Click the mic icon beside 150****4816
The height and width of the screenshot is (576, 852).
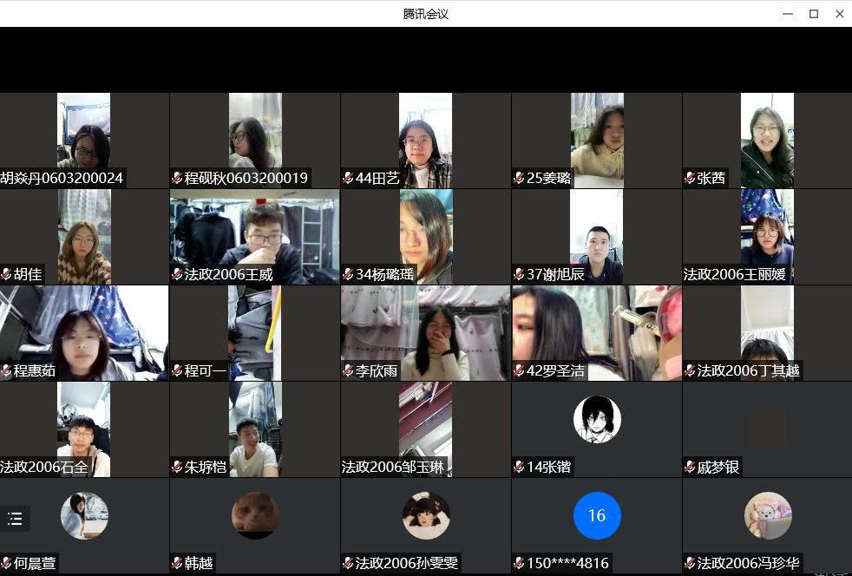click(519, 564)
